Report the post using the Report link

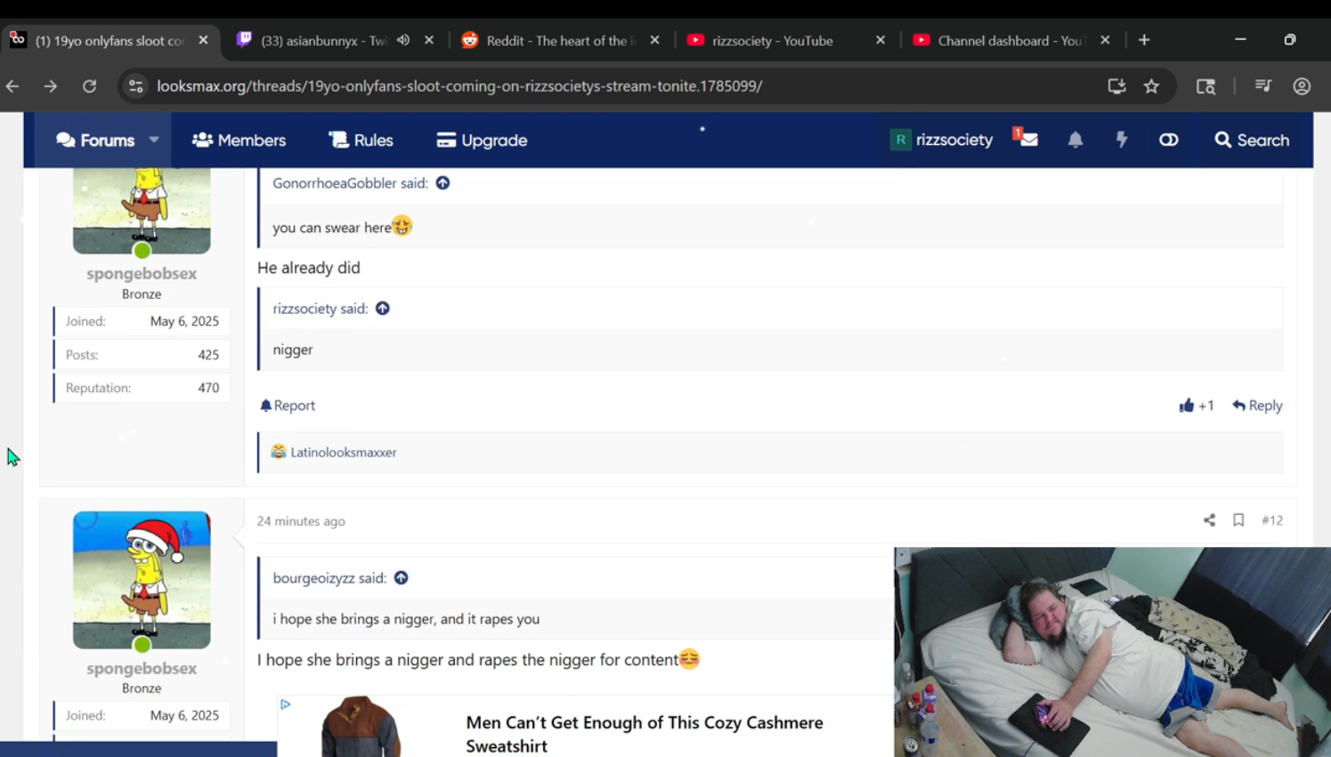(x=288, y=406)
